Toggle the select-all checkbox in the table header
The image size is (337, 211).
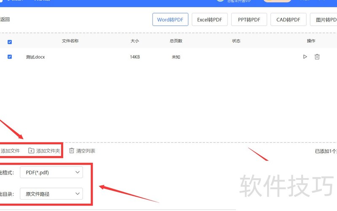pos(10,42)
